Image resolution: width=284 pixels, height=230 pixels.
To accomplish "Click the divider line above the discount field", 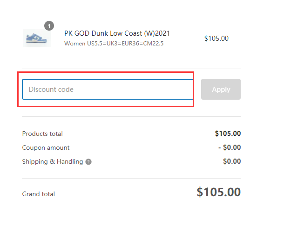I will (x=131, y=69).
